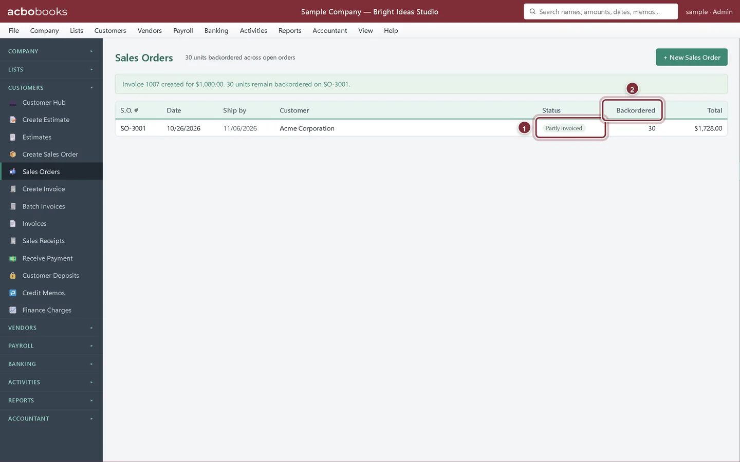The image size is (740, 462).
Task: Expand the LISTS sidebar section
Action: [x=51, y=69]
